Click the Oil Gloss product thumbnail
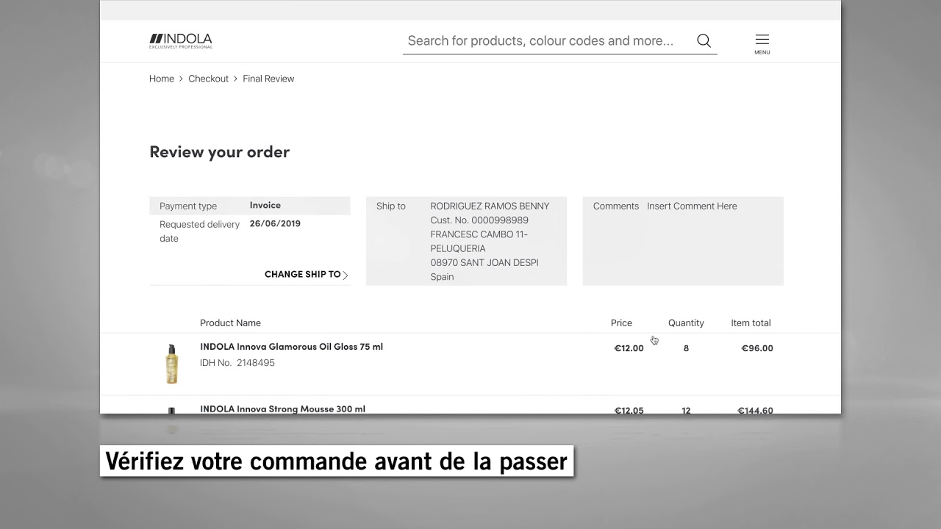The image size is (941, 529). (171, 364)
